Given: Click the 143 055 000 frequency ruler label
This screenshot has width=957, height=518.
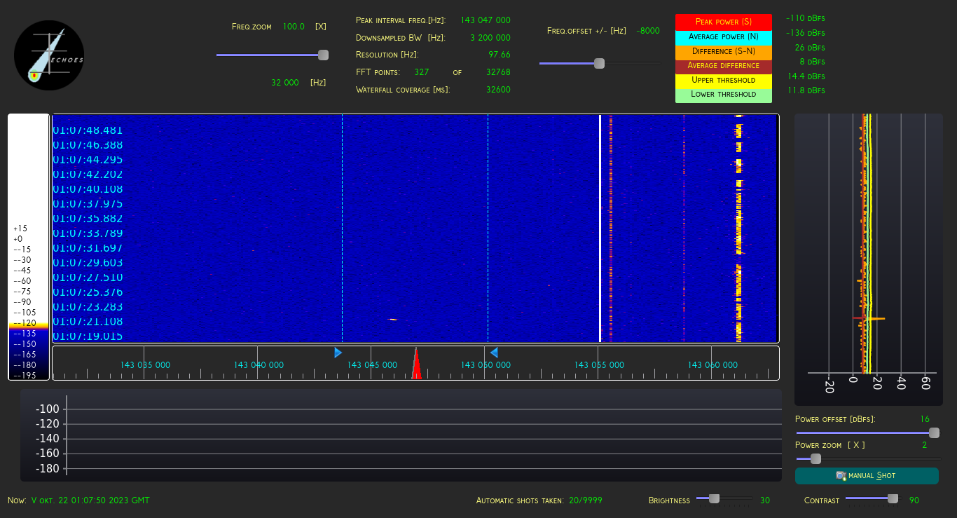Looking at the screenshot, I should (x=598, y=365).
